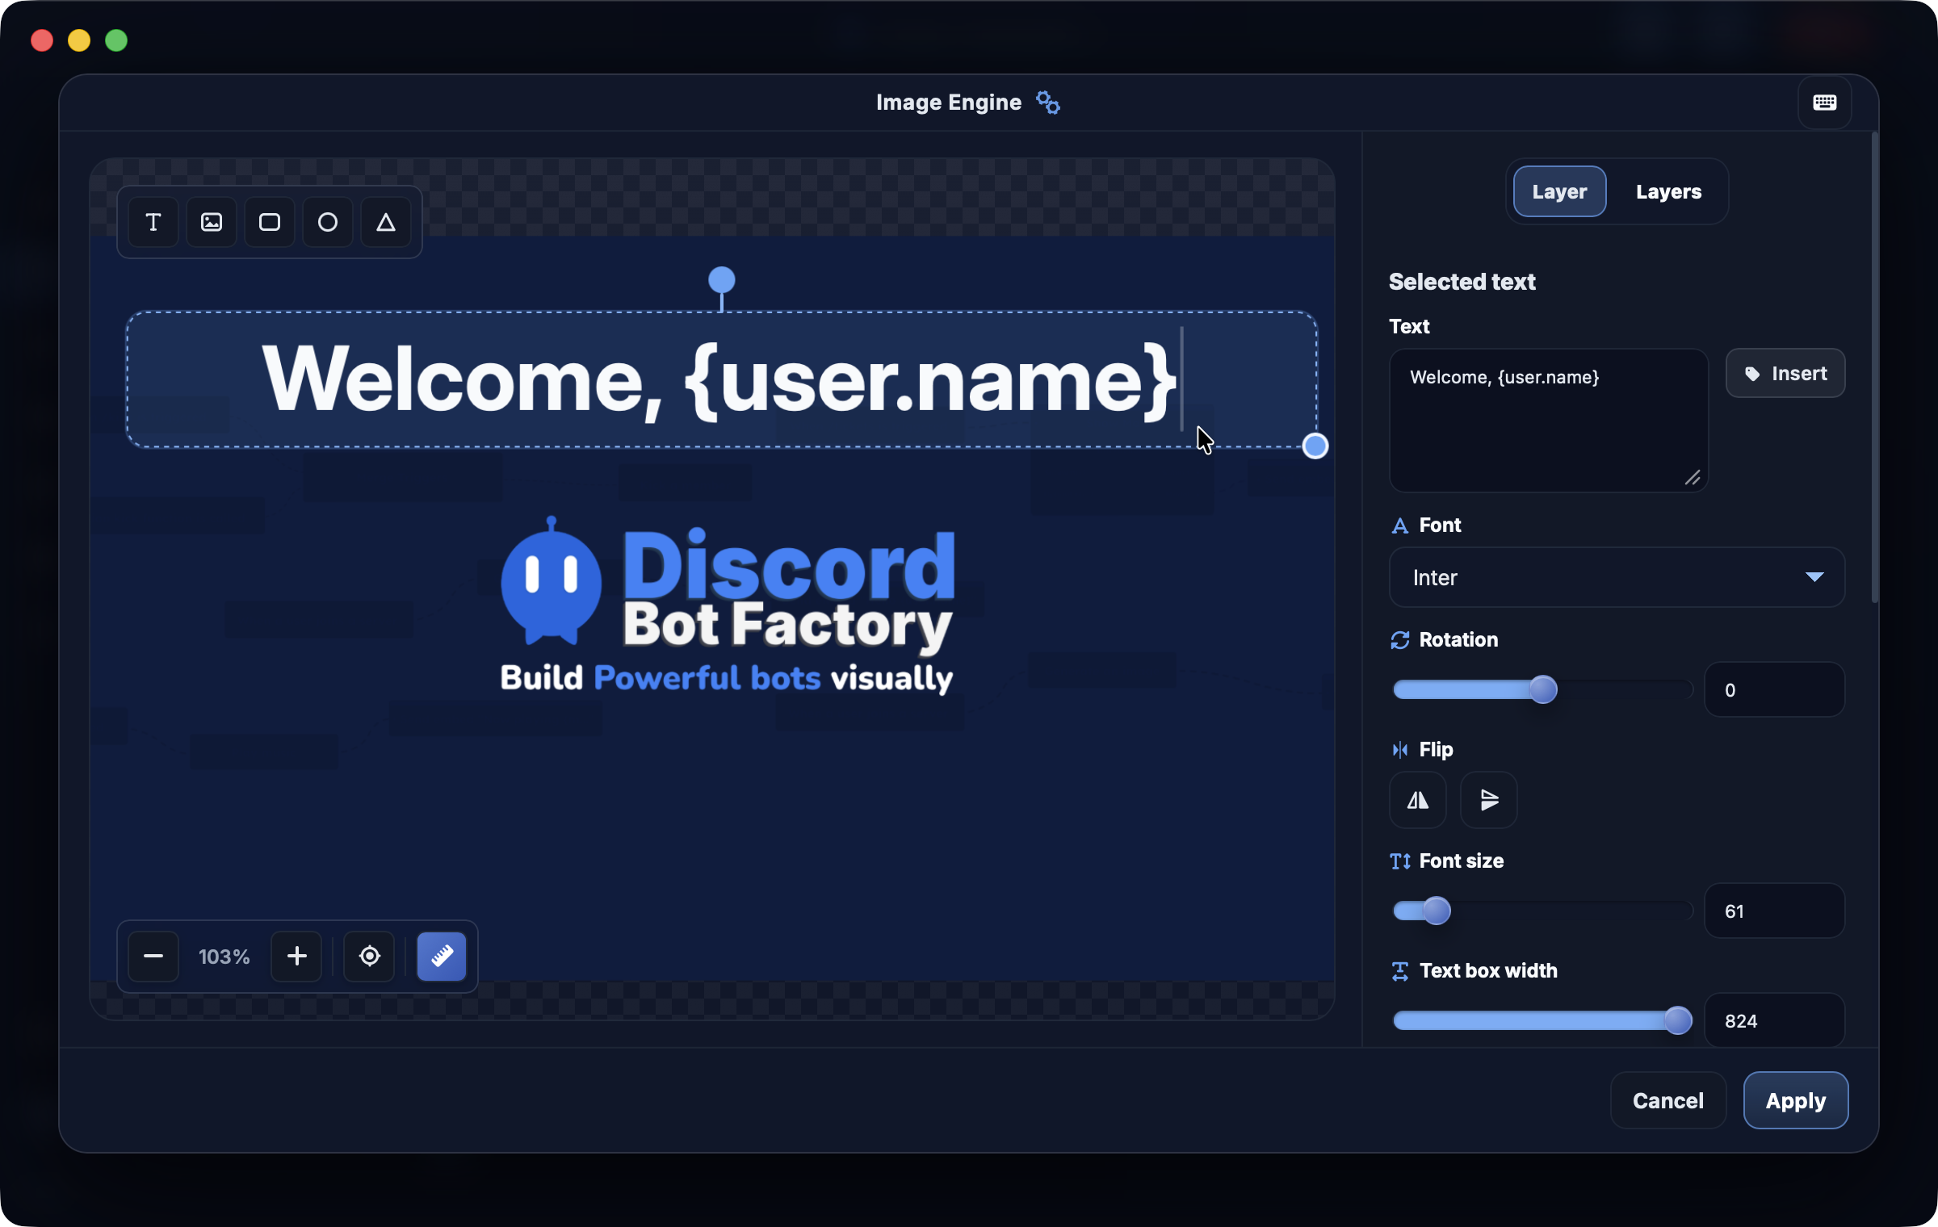Close window with red button

pyautogui.click(x=42, y=40)
